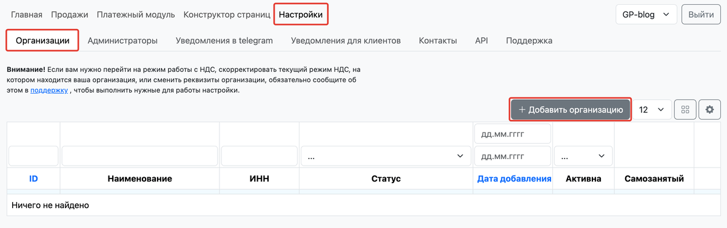Click the Выйти logout button
727x228 pixels.
tap(701, 15)
